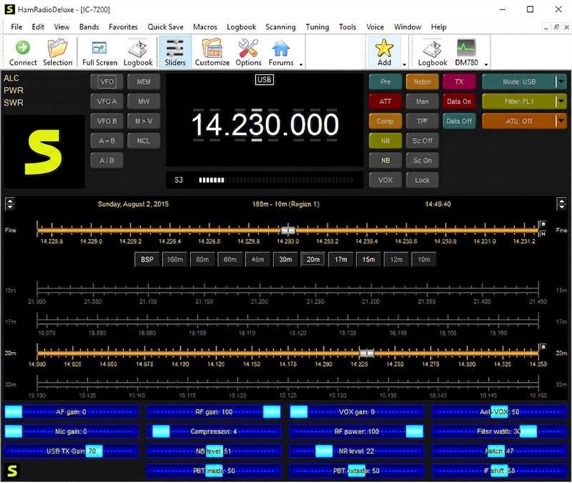Open the Quick Save menu
Screen dimensions: 572x483
coord(165,27)
